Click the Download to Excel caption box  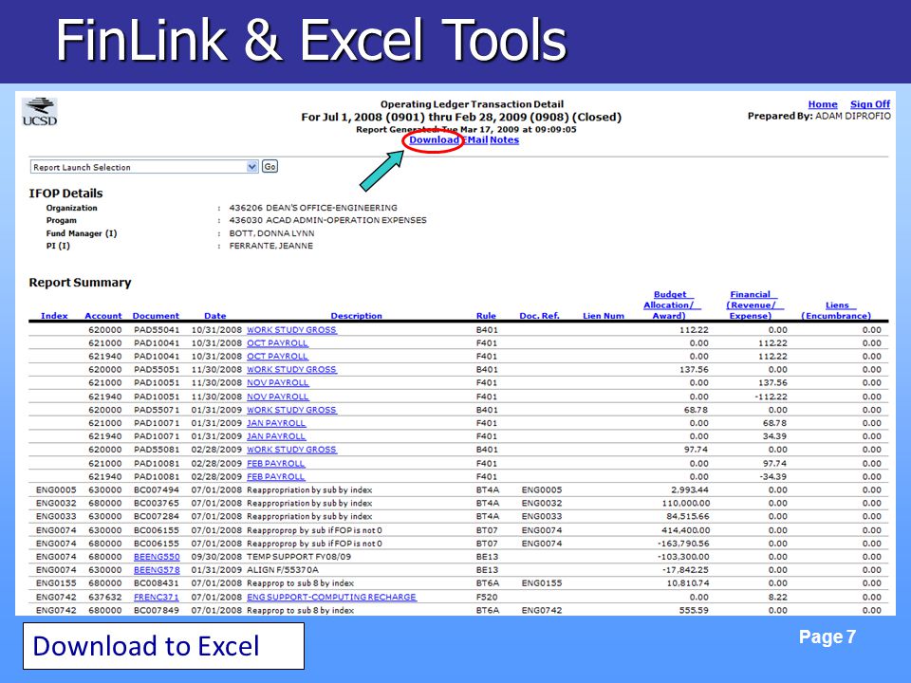click(163, 646)
